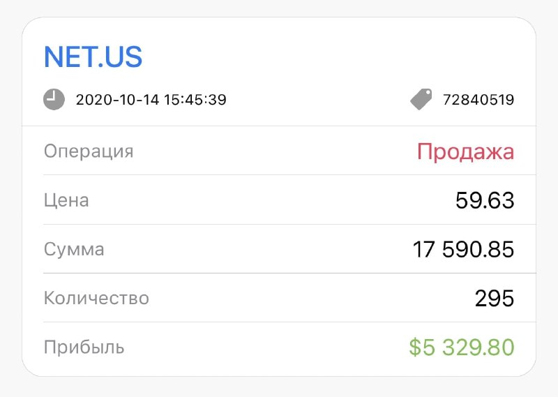This screenshot has width=558, height=397.
Task: Click the sum value 17 590.85
Action: click(463, 249)
